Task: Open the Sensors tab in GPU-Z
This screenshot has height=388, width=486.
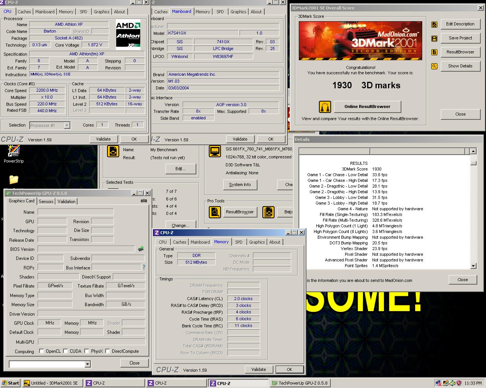Action: pyautogui.click(x=46, y=202)
